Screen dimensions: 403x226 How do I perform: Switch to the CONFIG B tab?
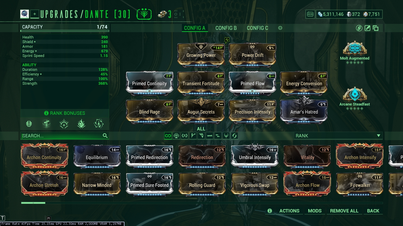tap(226, 28)
